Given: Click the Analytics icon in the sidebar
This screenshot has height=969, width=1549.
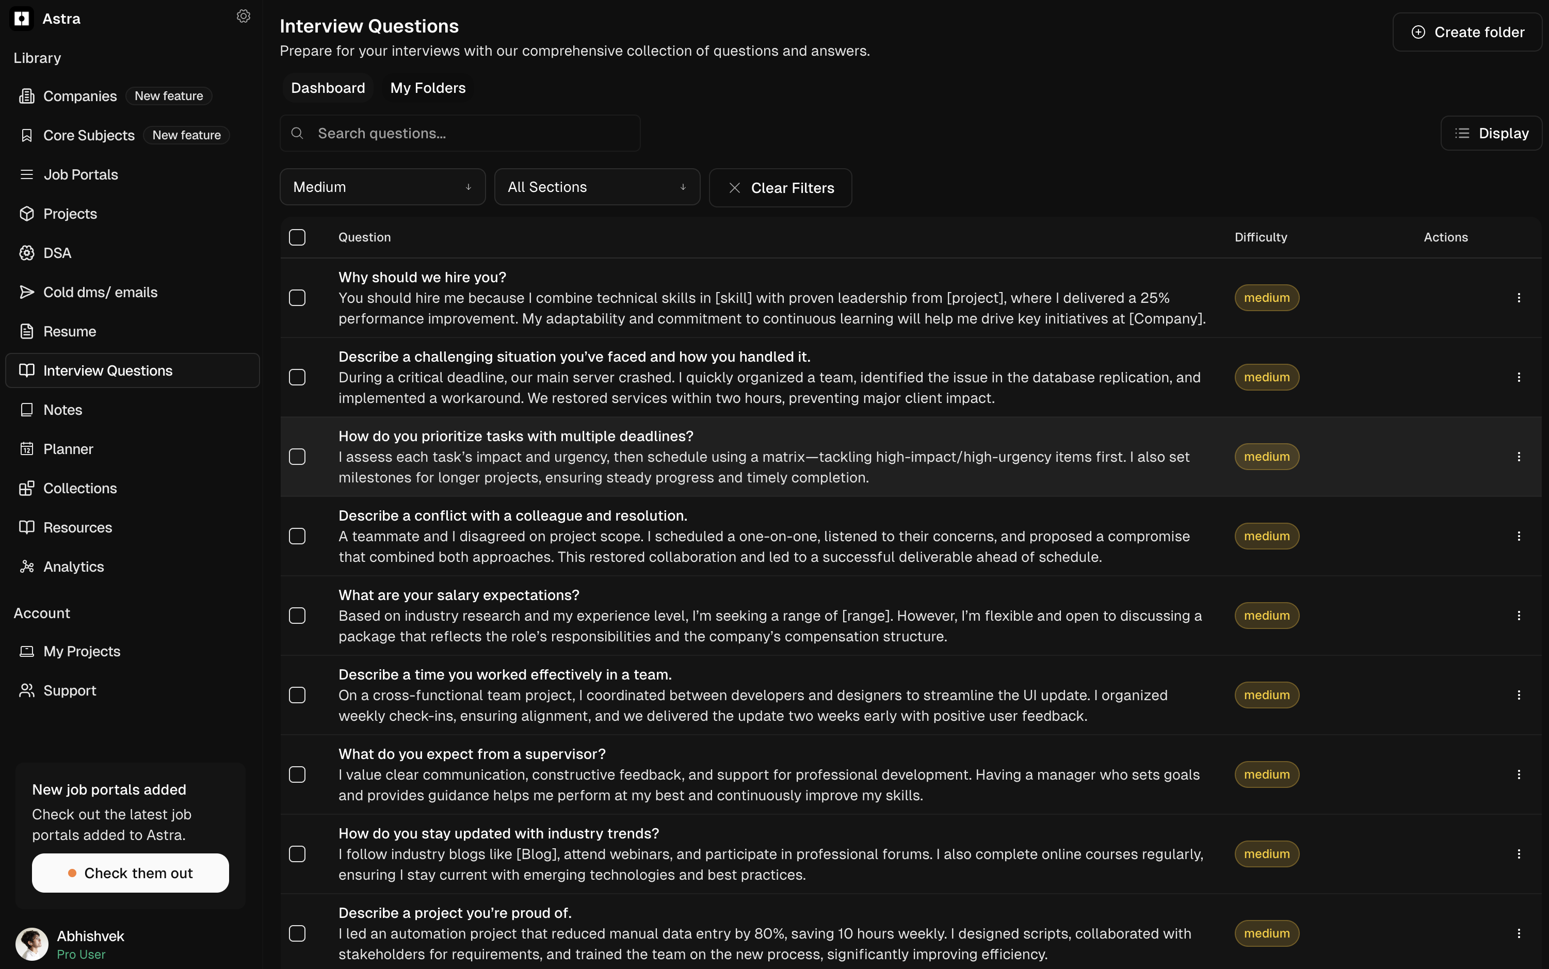Looking at the screenshot, I should pyautogui.click(x=26, y=567).
